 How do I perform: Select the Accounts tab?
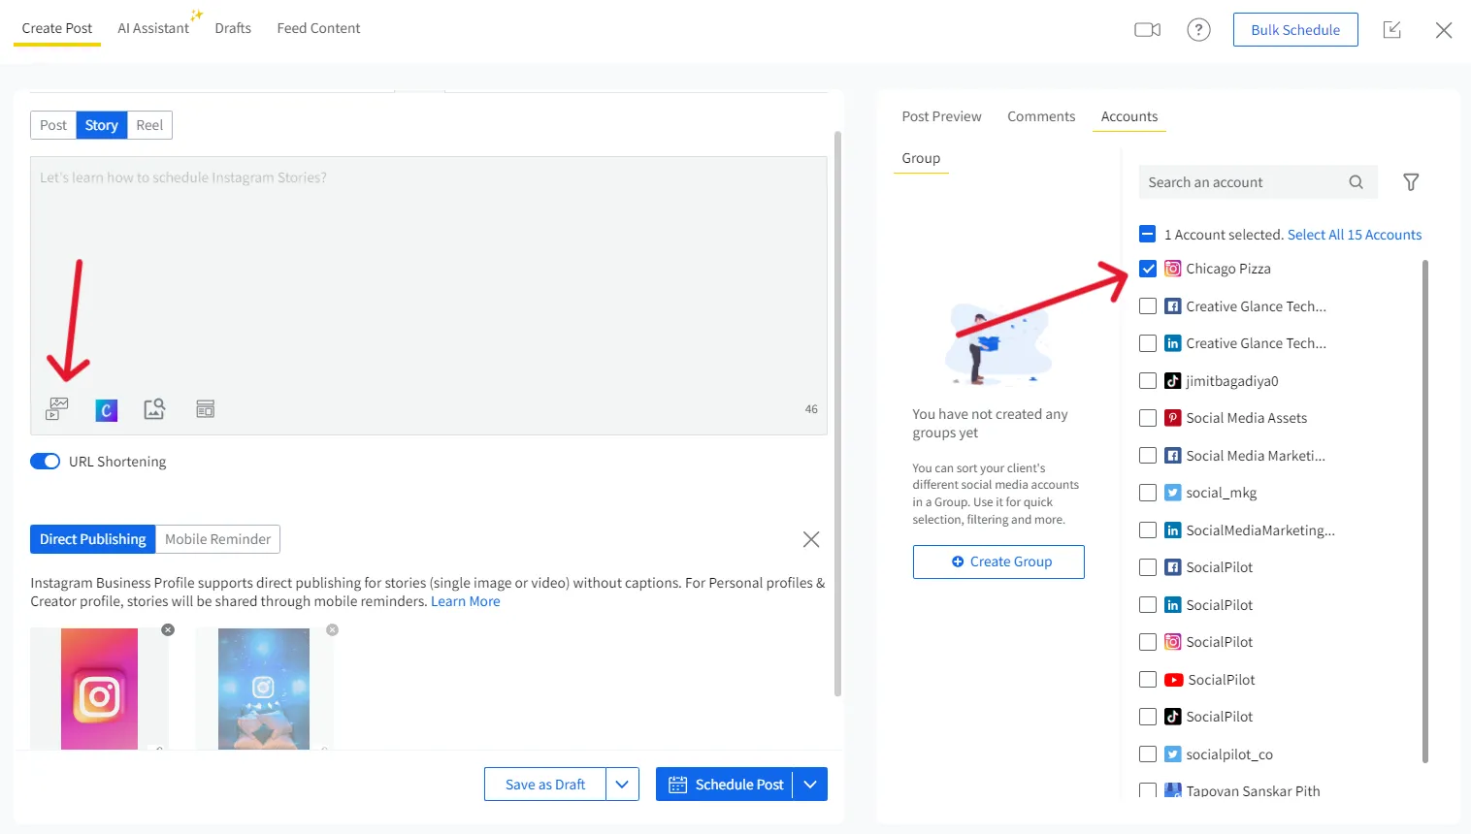(x=1129, y=116)
